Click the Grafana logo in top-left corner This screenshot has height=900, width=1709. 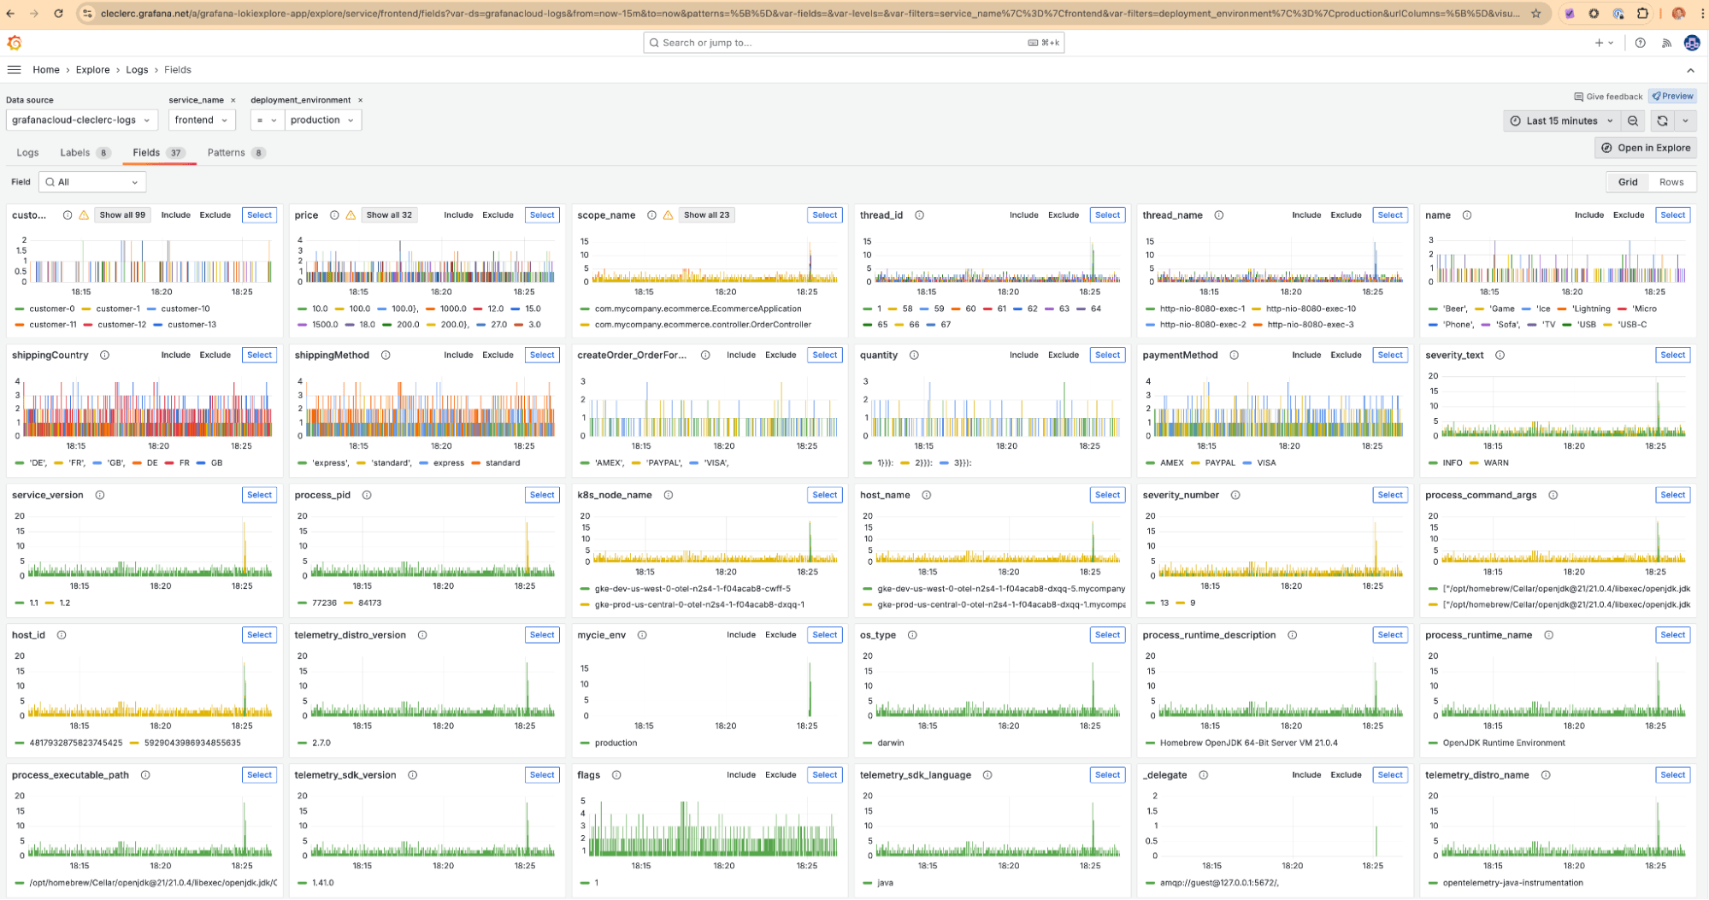[15, 42]
